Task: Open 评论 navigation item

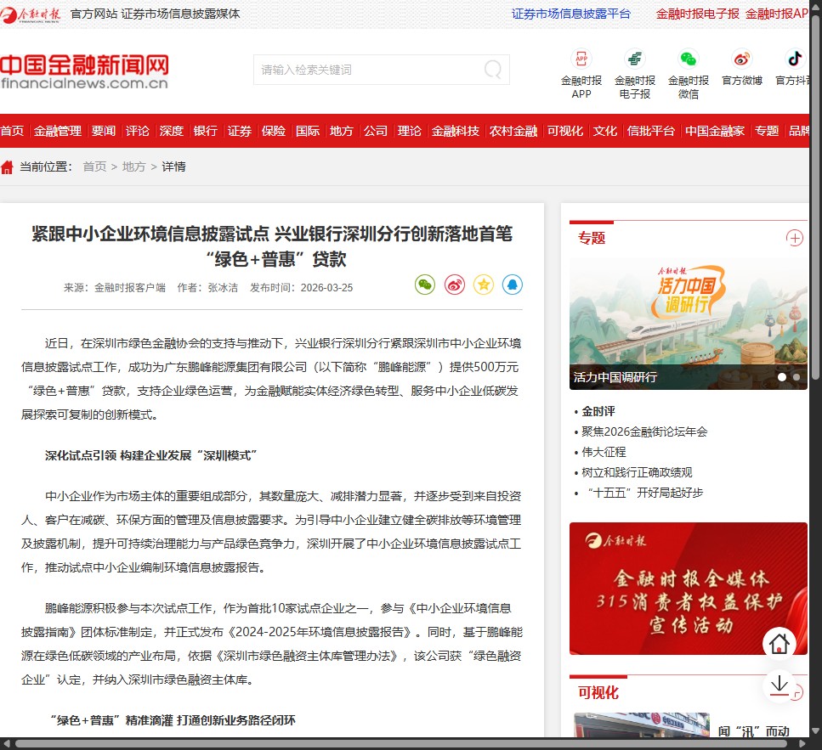Action: tap(138, 131)
